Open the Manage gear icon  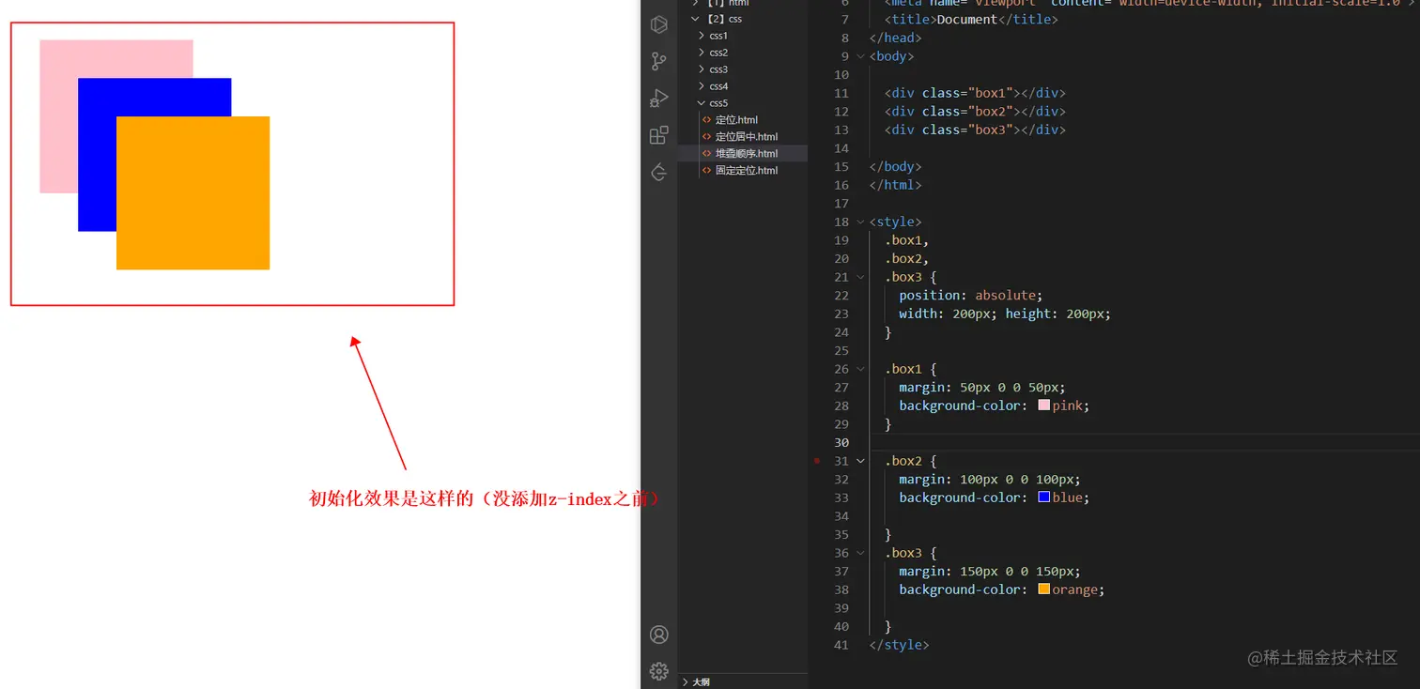coord(658,671)
